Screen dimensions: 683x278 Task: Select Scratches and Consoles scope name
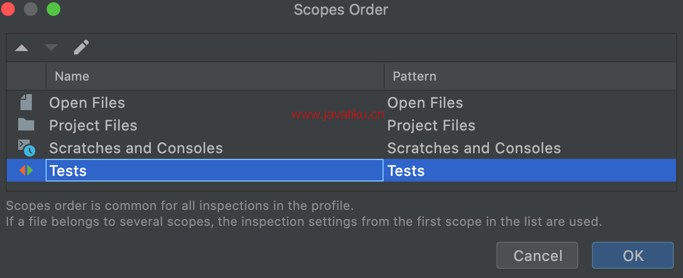(x=136, y=148)
